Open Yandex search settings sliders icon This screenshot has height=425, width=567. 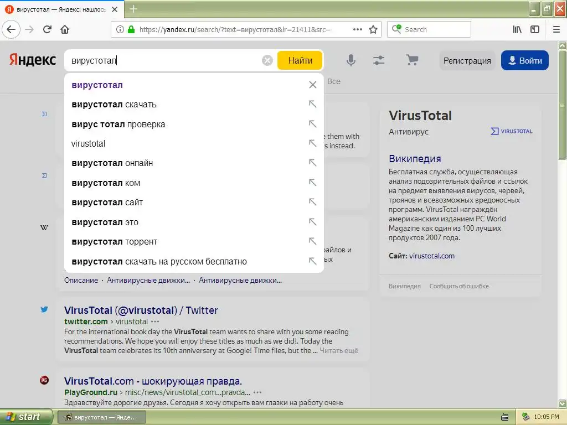click(379, 60)
